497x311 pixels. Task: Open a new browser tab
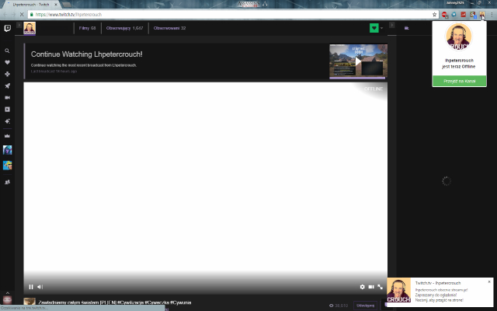pyautogui.click(x=67, y=5)
